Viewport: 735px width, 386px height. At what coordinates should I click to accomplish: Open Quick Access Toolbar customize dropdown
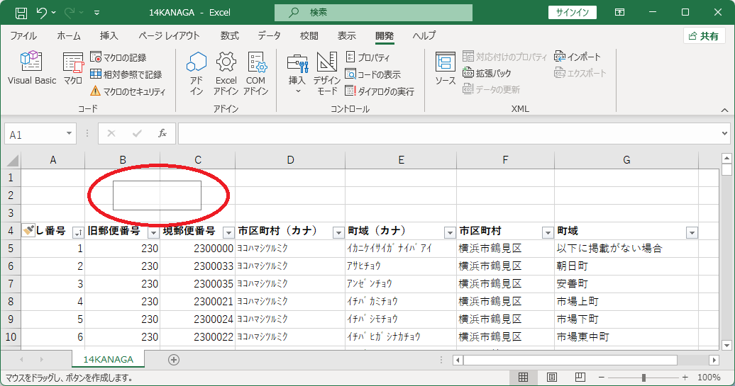[96, 13]
